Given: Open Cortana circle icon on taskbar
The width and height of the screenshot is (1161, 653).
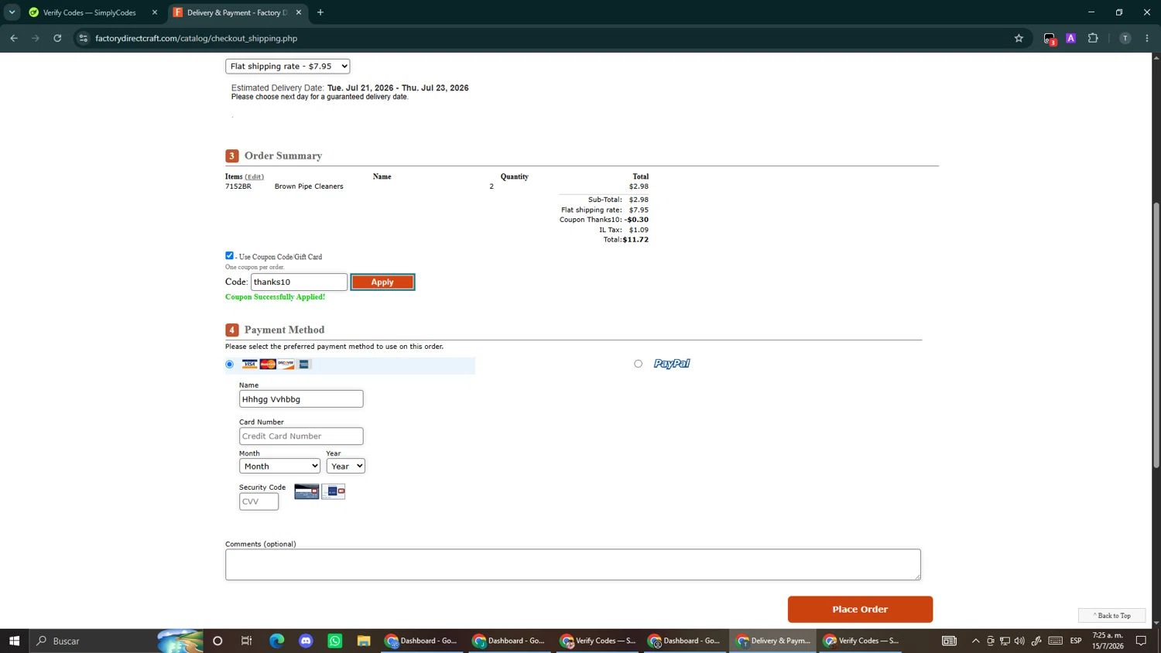Looking at the screenshot, I should [x=217, y=641].
